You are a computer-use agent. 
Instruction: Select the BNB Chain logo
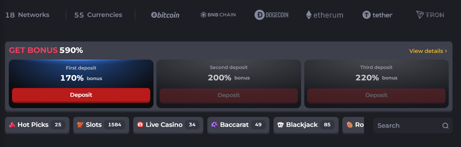tap(218, 15)
